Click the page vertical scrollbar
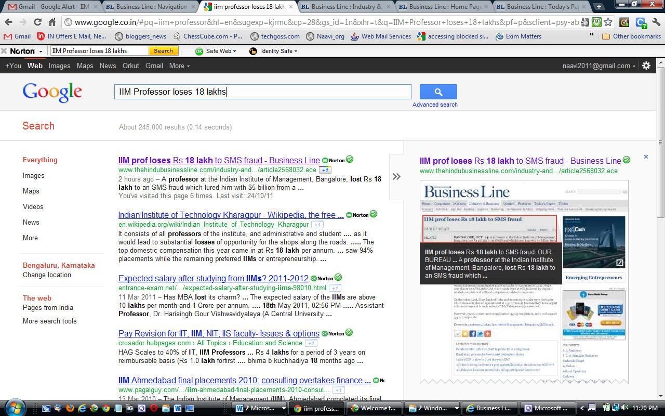The height and width of the screenshot is (416, 665). point(660,229)
